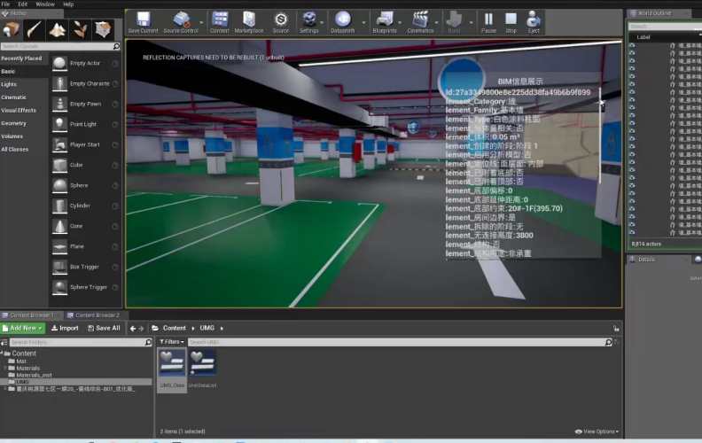702x443 pixels.
Task: Open View Options menu
Action: pos(597,431)
